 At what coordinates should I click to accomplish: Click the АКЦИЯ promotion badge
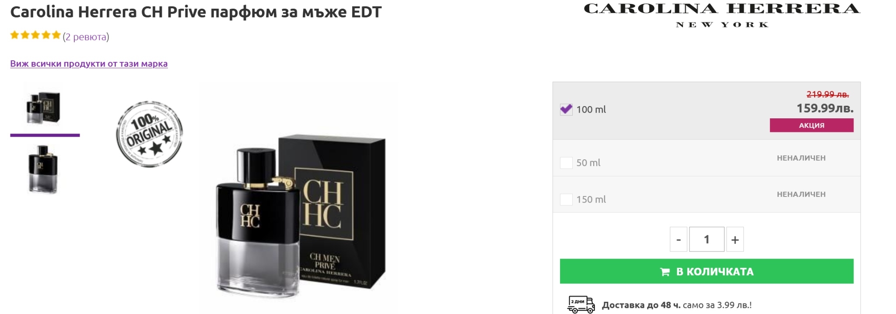pyautogui.click(x=812, y=125)
